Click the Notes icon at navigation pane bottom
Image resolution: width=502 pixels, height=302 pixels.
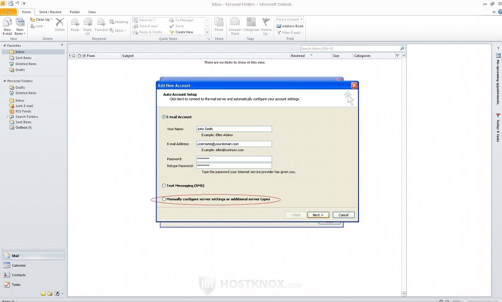pos(43,293)
